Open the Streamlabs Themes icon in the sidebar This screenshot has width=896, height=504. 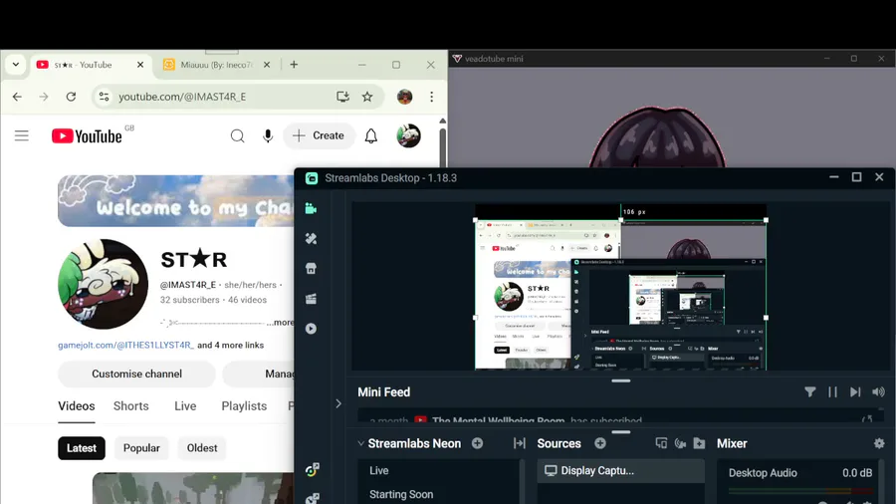311,239
